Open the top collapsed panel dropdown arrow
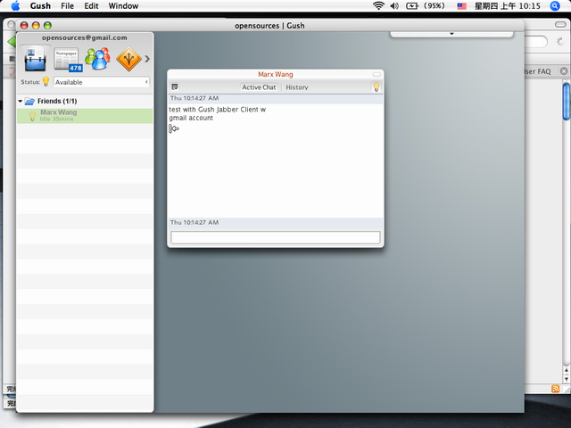Image resolution: width=571 pixels, height=428 pixels. click(451, 34)
